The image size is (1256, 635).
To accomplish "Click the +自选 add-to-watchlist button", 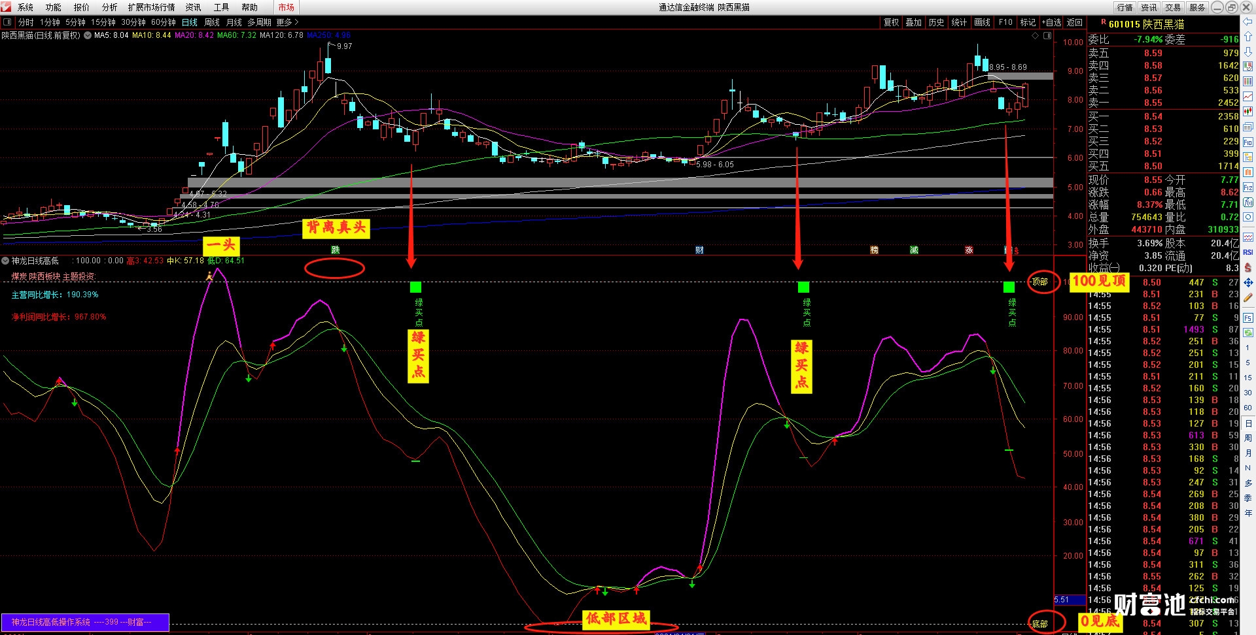I will pyautogui.click(x=1052, y=22).
